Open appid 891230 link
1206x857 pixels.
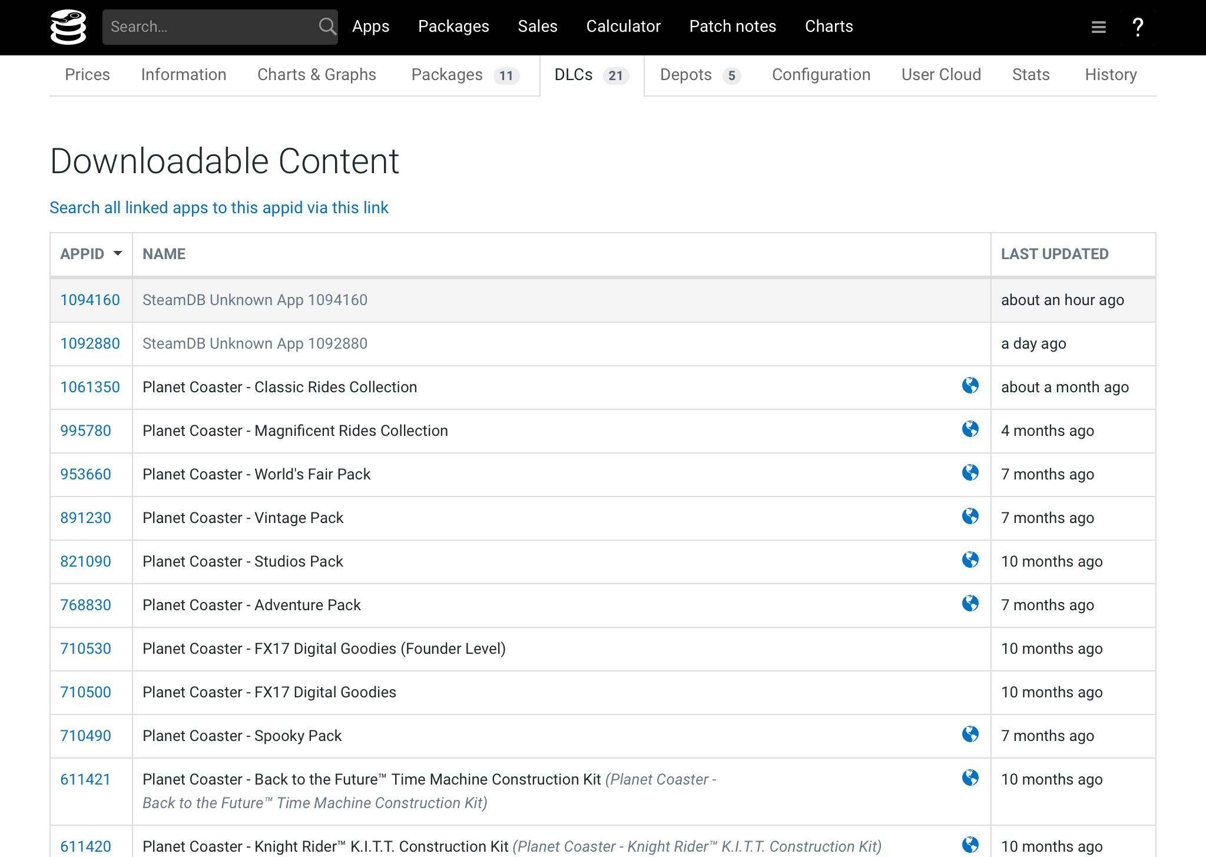pos(85,518)
